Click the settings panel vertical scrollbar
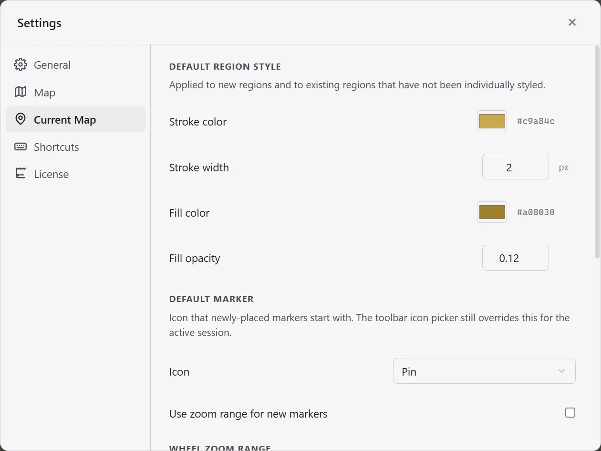Screen dimensions: 601x451 point(597,152)
